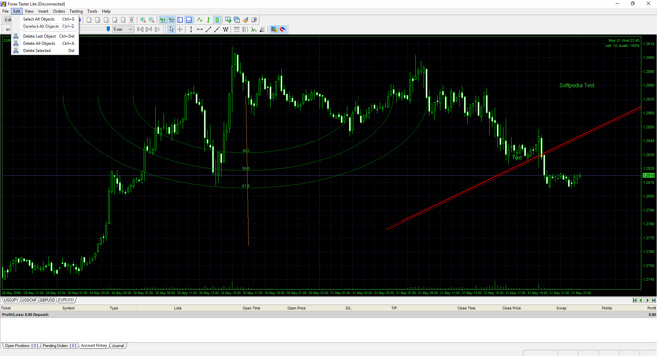Open the File menu
Viewport: 657px width, 356px height.
(x=5, y=11)
